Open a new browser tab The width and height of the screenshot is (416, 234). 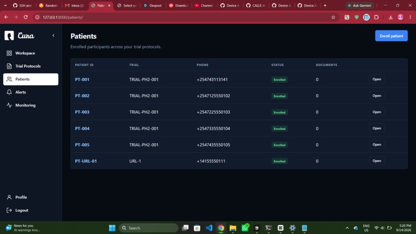click(x=325, y=5)
